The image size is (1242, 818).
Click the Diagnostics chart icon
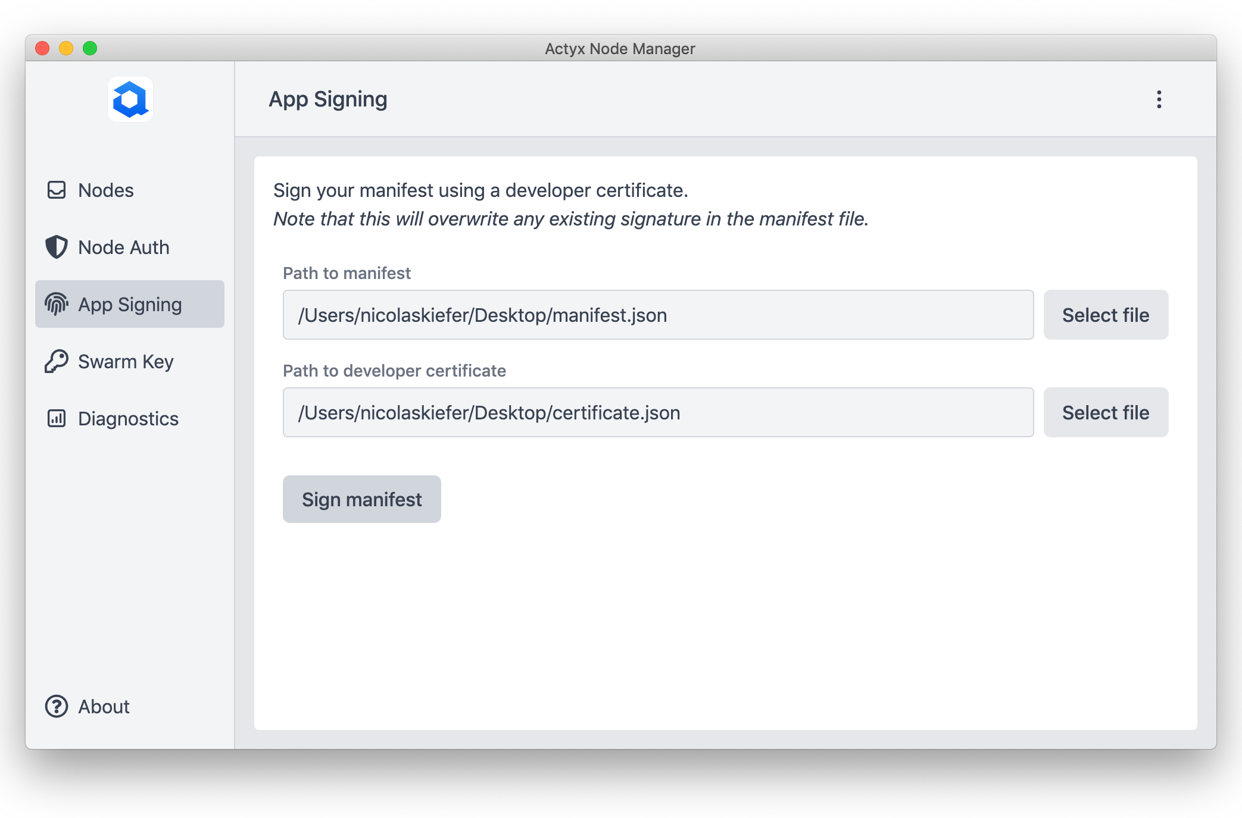click(57, 418)
